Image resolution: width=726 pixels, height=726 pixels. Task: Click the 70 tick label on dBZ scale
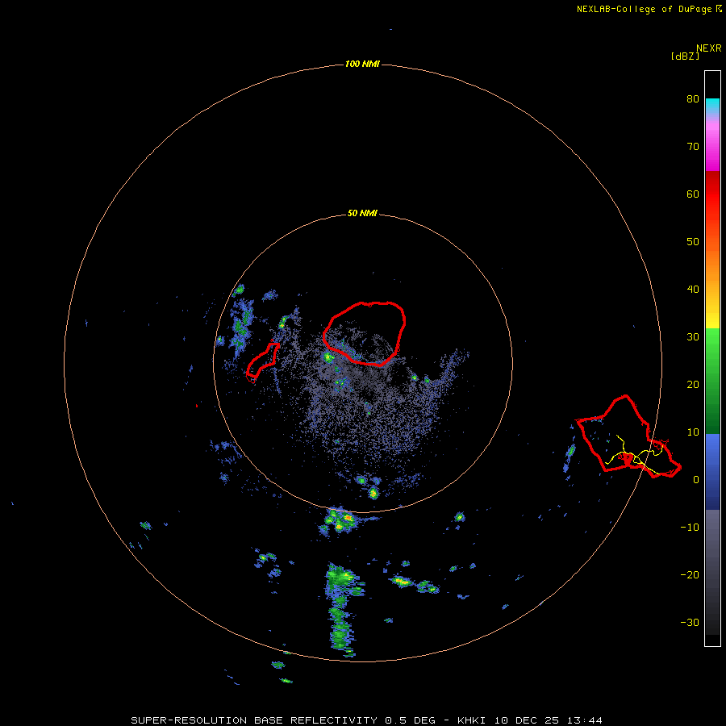tap(693, 146)
